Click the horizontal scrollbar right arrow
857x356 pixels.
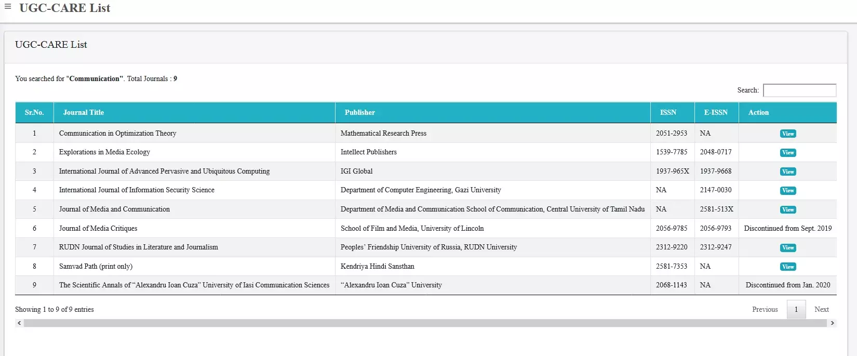pyautogui.click(x=832, y=323)
